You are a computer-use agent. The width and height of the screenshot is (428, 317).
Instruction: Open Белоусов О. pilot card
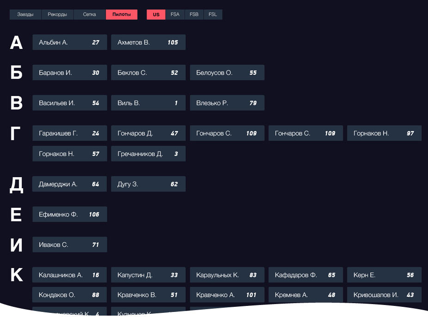point(227,73)
